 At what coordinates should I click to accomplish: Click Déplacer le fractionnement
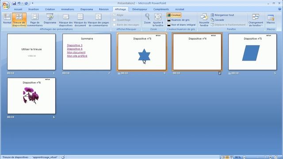coord(228,25)
